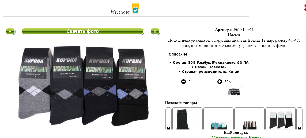Click the article number 961712533
The image size is (306, 138).
tap(243, 30)
